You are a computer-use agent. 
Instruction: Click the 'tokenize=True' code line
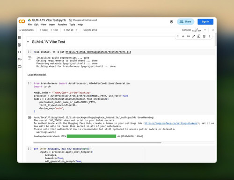point(54,158)
